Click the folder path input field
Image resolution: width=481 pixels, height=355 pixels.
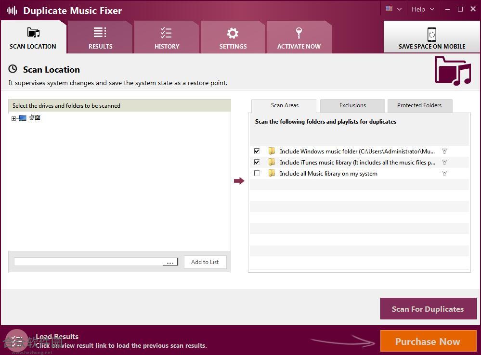88,262
